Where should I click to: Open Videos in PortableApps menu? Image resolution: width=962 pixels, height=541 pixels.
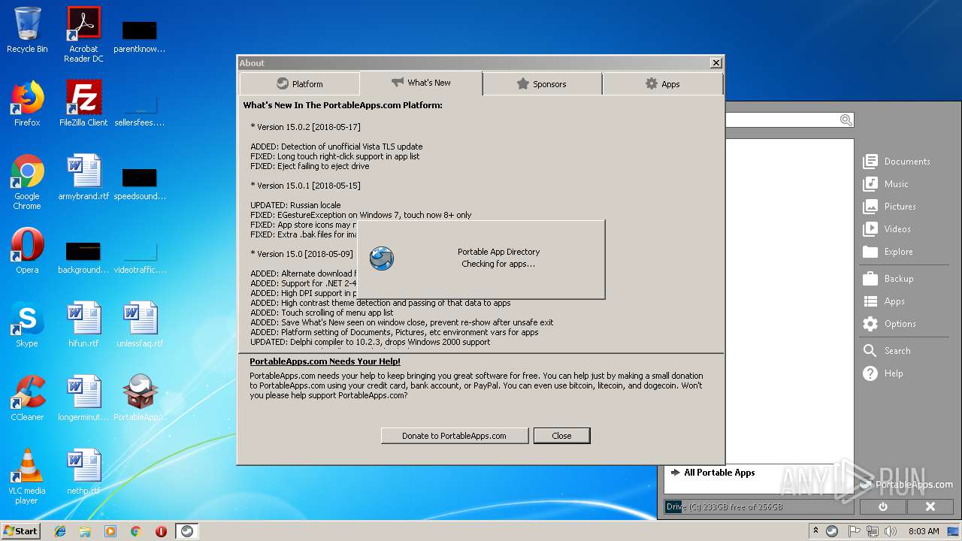pos(887,229)
